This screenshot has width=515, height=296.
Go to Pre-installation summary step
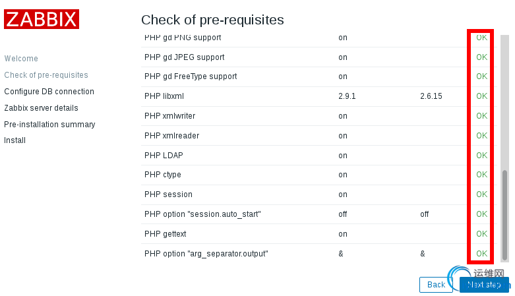49,125
